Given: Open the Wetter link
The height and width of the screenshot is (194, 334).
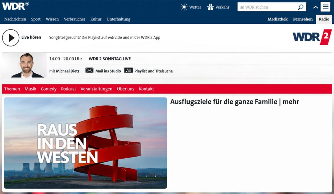Looking at the screenshot, I should click(x=195, y=7).
